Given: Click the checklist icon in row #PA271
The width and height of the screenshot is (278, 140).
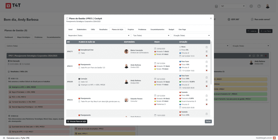Looking at the screenshot, I should tap(207, 47).
